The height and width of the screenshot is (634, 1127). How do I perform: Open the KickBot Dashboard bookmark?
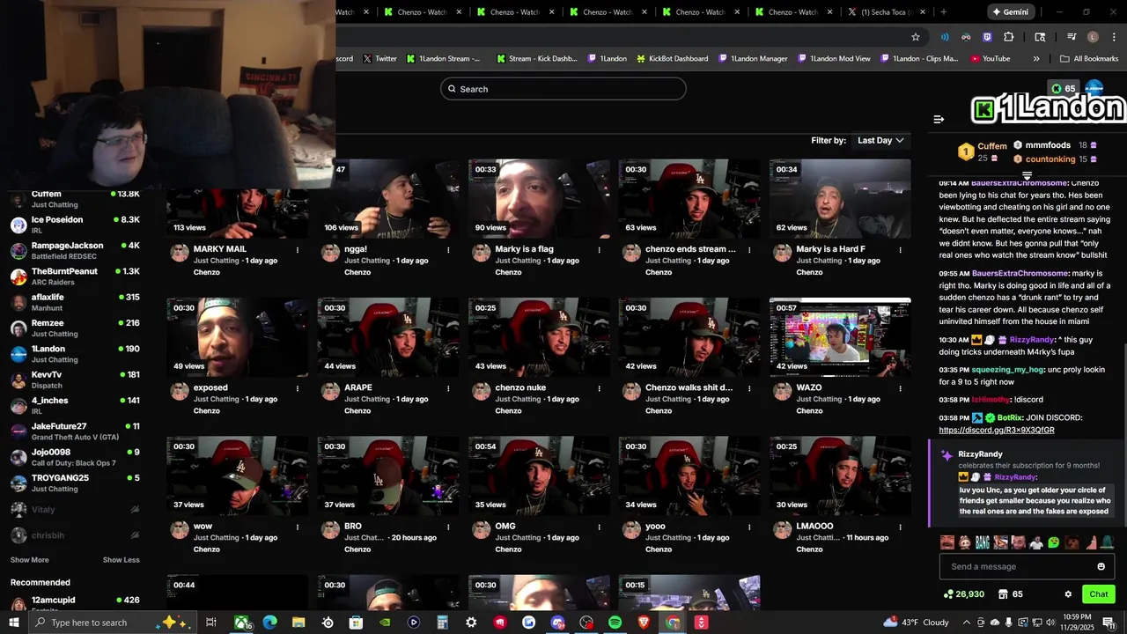pyautogui.click(x=672, y=59)
